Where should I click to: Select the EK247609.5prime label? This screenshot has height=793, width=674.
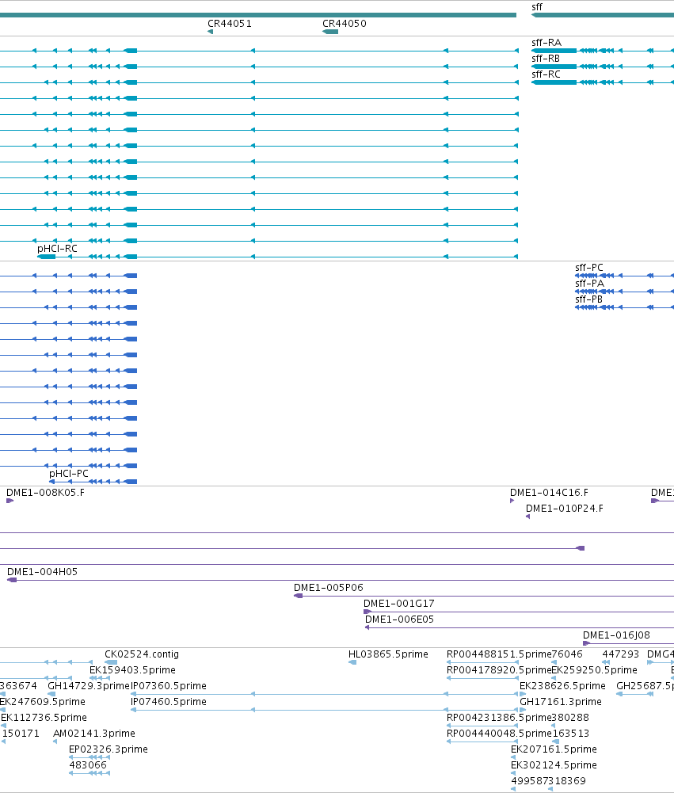tap(43, 702)
